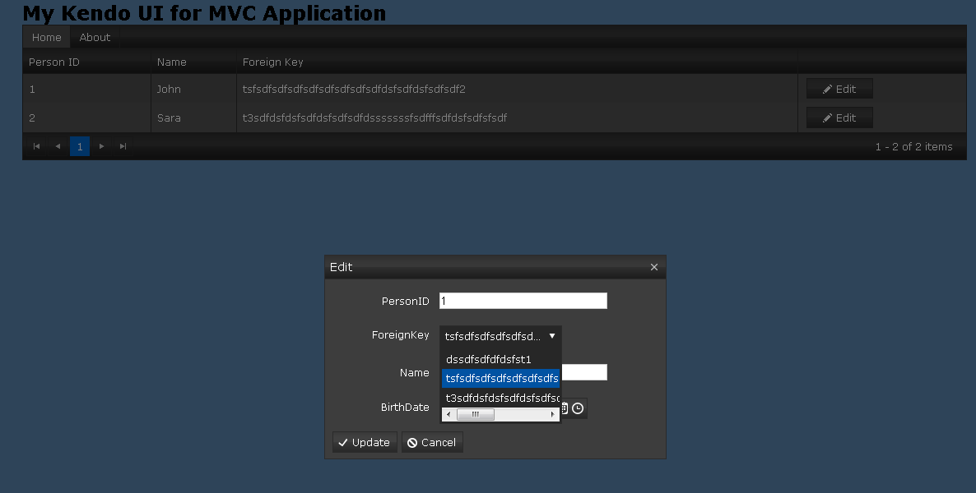The image size is (976, 493).
Task: Click Sara's foreign key cell starting t3sdf
Action: click(x=517, y=117)
